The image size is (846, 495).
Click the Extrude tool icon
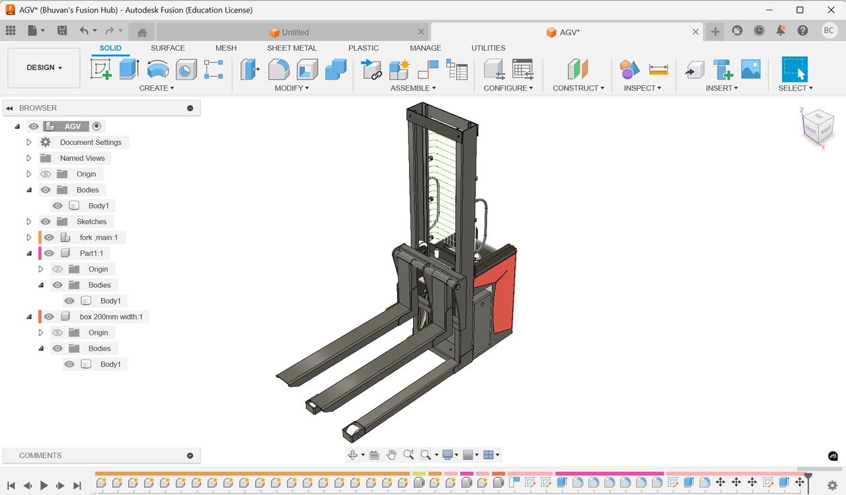(x=129, y=69)
